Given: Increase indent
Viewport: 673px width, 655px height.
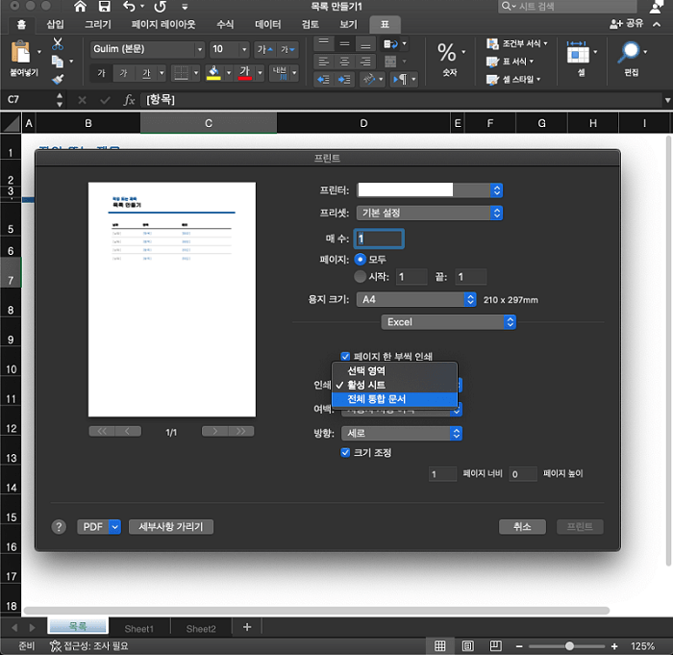Looking at the screenshot, I should pyautogui.click(x=344, y=80).
